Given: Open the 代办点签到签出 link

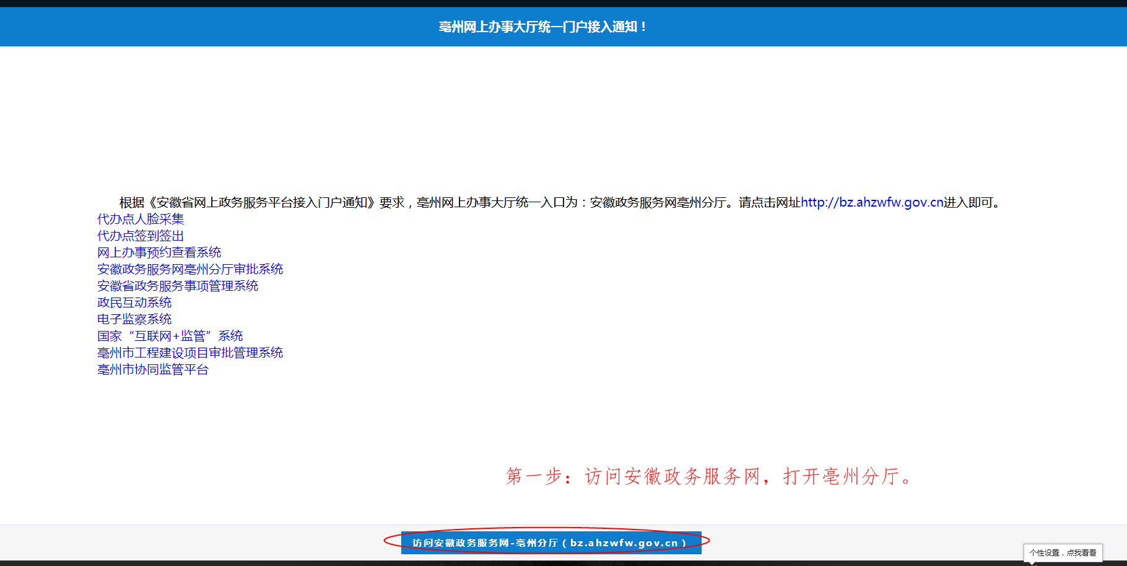Looking at the screenshot, I should pos(141,236).
